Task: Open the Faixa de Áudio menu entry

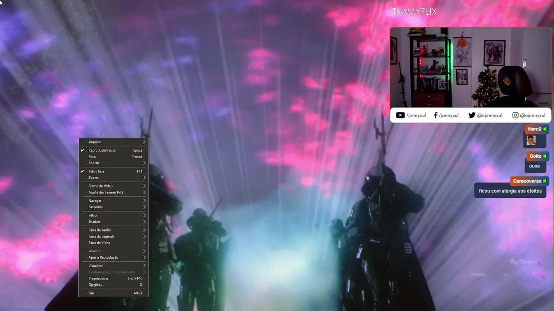Action: pyautogui.click(x=113, y=230)
